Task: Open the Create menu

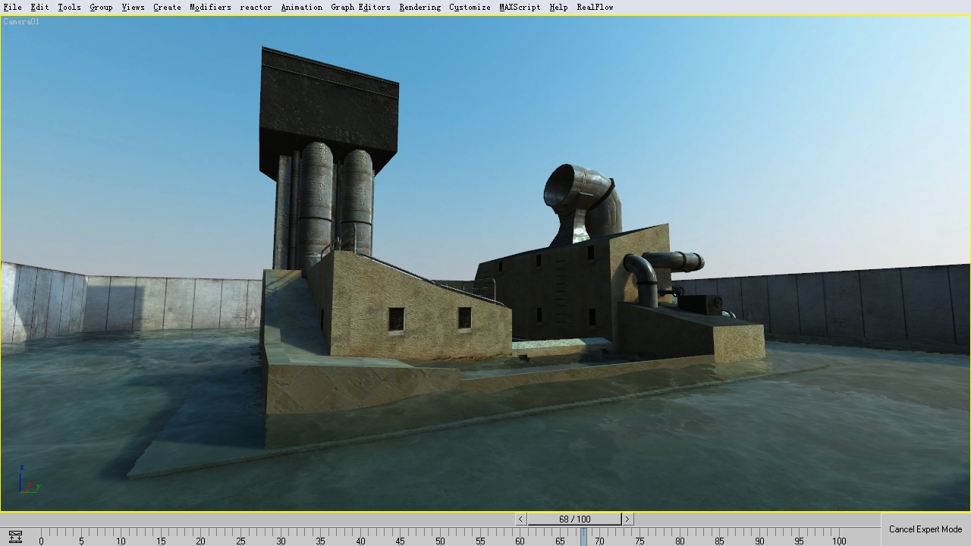Action: [x=167, y=7]
